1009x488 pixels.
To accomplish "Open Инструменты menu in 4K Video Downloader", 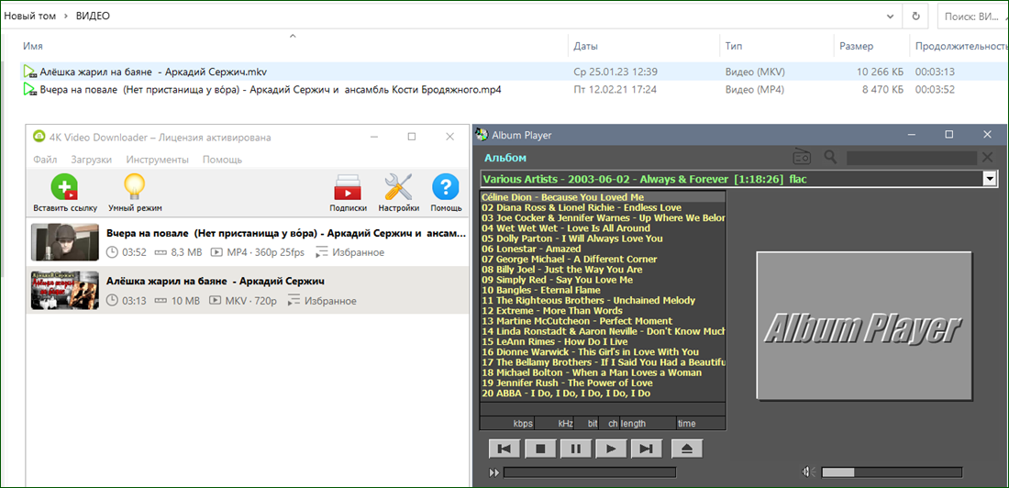I will click(x=158, y=160).
